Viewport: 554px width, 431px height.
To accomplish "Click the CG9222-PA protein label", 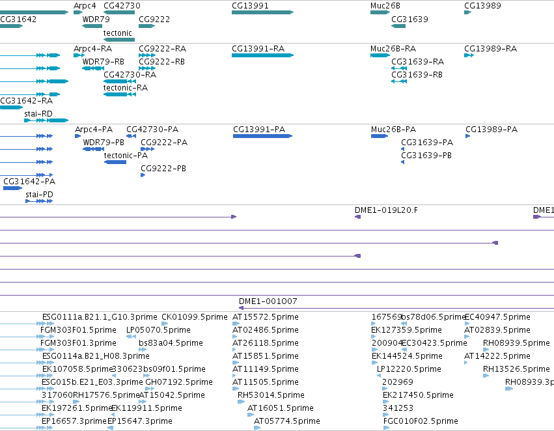I will pyautogui.click(x=164, y=143).
